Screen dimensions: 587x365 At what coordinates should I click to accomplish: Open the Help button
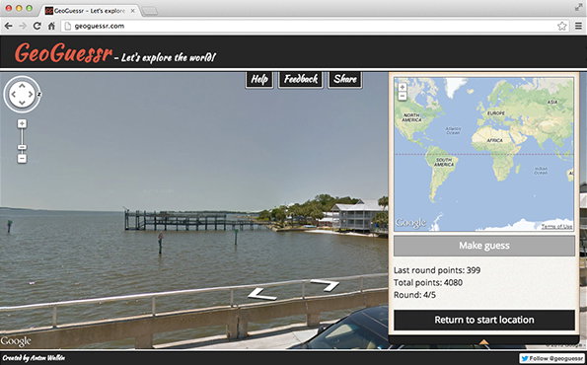[x=259, y=79]
